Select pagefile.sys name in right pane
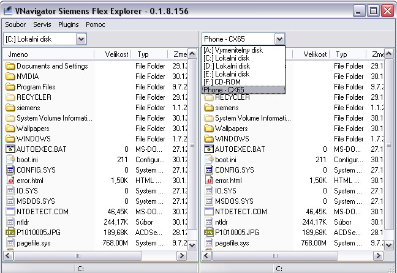The image size is (397, 273). pos(232,243)
